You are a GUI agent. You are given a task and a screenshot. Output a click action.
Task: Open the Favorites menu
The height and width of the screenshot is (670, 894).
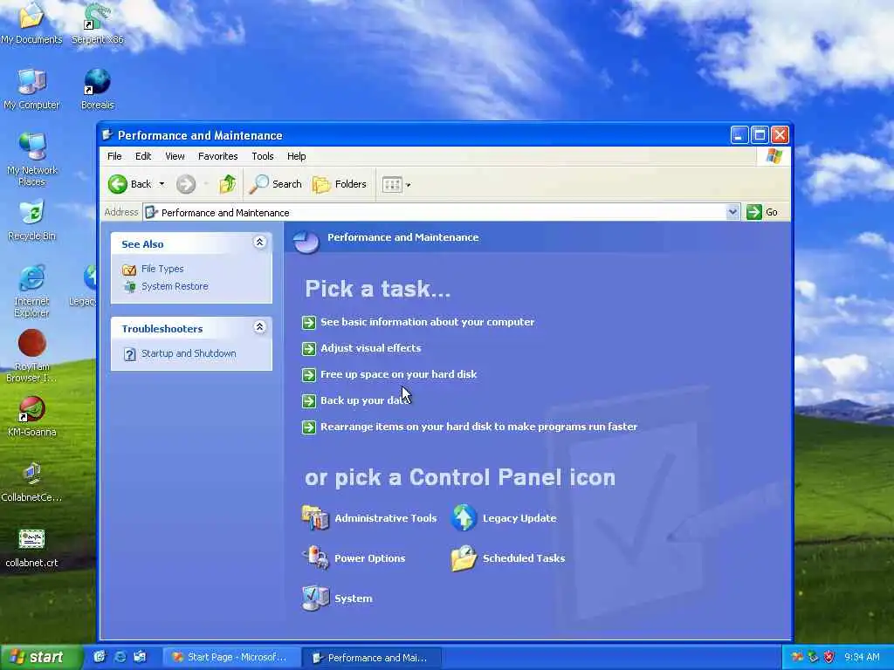(217, 156)
